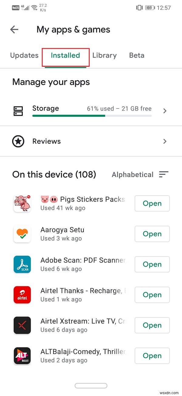Expand the Storage details chevron
182x396 pixels.
pos(165,111)
